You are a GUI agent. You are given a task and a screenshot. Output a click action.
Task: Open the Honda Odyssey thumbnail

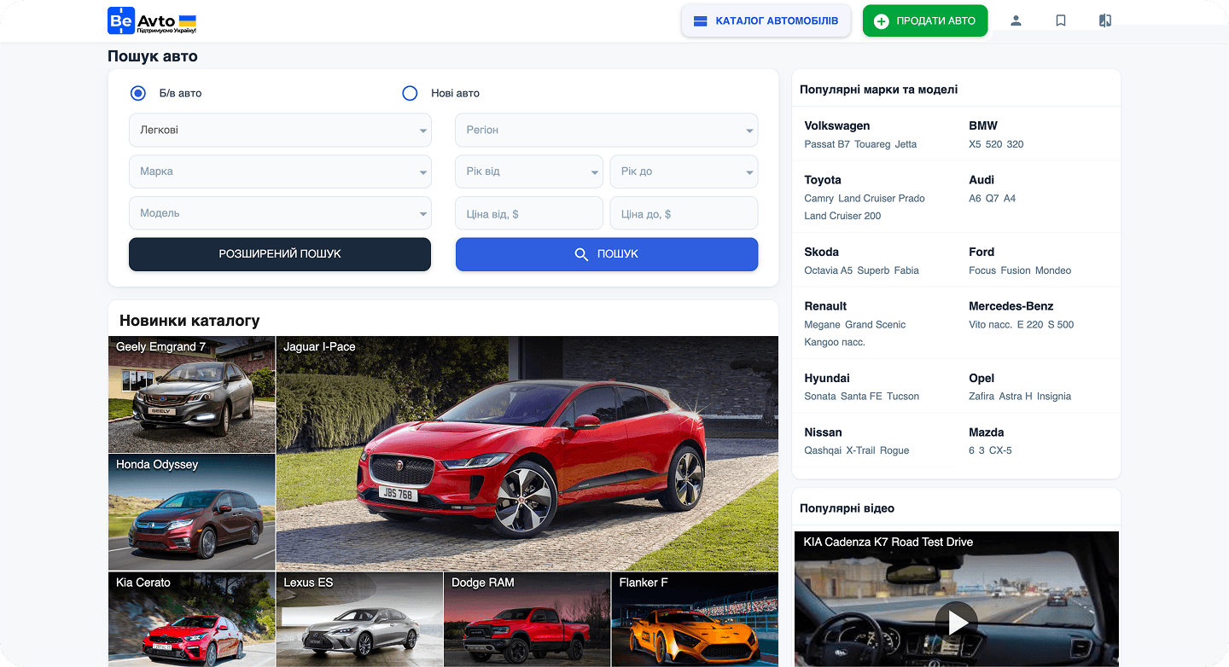click(192, 512)
